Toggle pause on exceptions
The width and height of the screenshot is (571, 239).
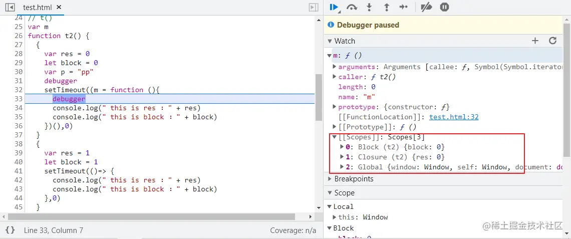(x=444, y=7)
